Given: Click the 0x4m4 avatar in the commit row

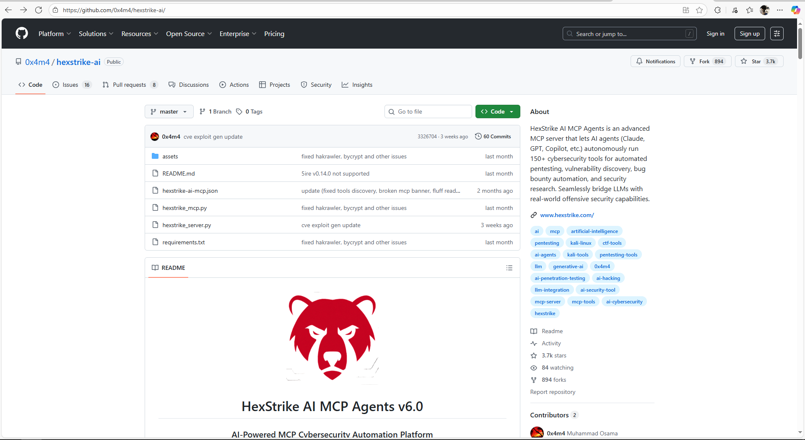Looking at the screenshot, I should (x=155, y=137).
